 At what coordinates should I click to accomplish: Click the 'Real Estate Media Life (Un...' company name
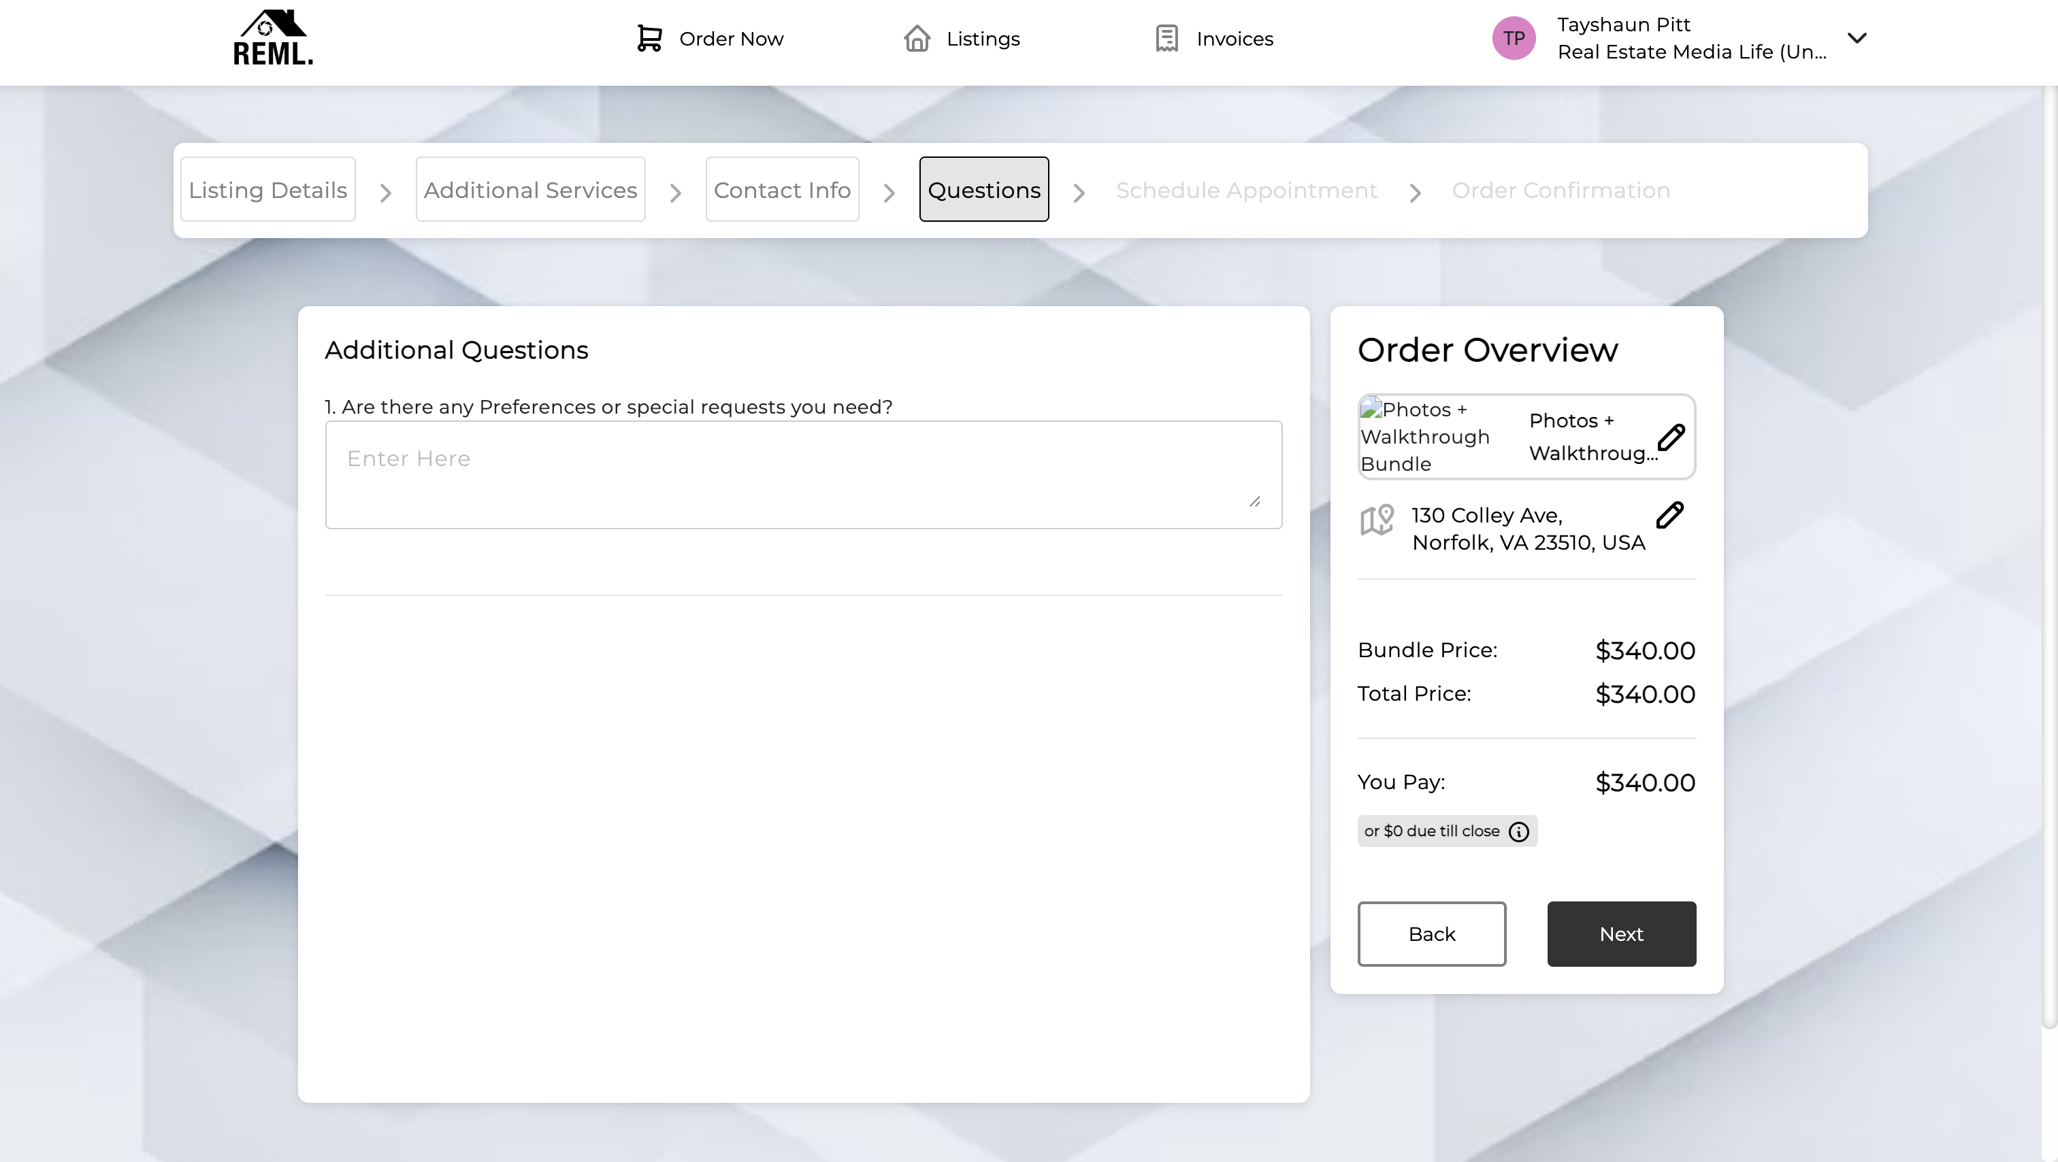pyautogui.click(x=1691, y=52)
